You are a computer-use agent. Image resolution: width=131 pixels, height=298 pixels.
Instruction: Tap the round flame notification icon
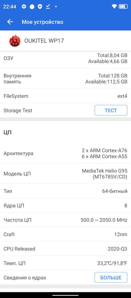(32, 7)
